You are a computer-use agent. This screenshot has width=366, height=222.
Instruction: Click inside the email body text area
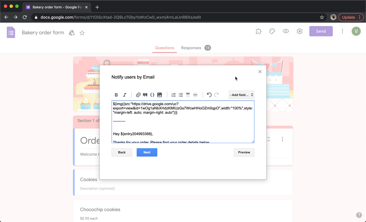click(183, 126)
